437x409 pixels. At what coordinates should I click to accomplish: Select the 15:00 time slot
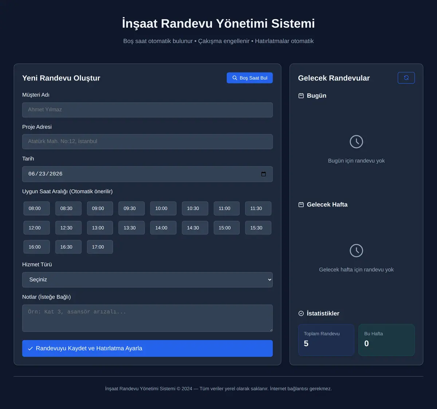click(227, 228)
